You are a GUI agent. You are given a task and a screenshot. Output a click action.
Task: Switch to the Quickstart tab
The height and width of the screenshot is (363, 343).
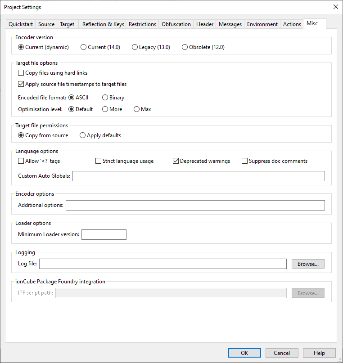tap(21, 24)
